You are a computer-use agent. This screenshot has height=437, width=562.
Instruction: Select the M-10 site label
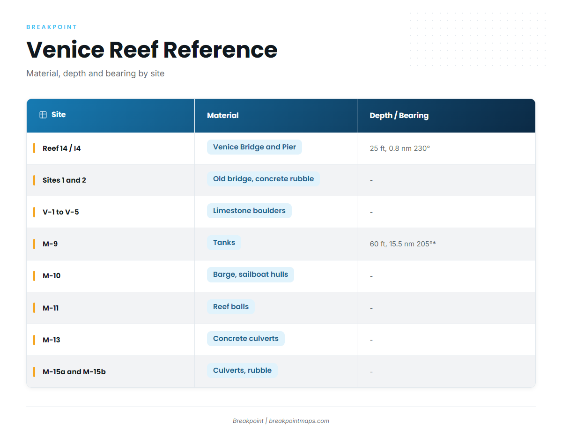[52, 276]
